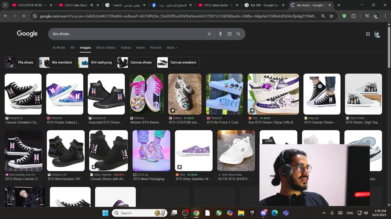Open the ACTIV BTS SHOES white sneaker image
Viewport: 391px width, 219px height.
[x=236, y=151]
